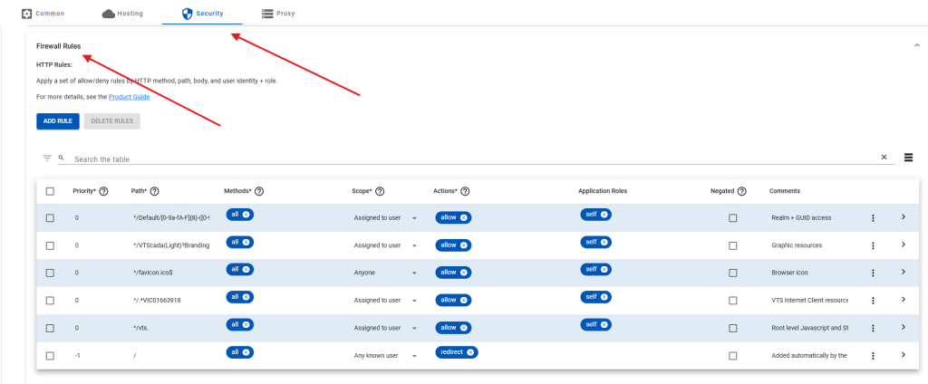Switch to the Proxy tab
This screenshot has width=928, height=384.
point(277,14)
